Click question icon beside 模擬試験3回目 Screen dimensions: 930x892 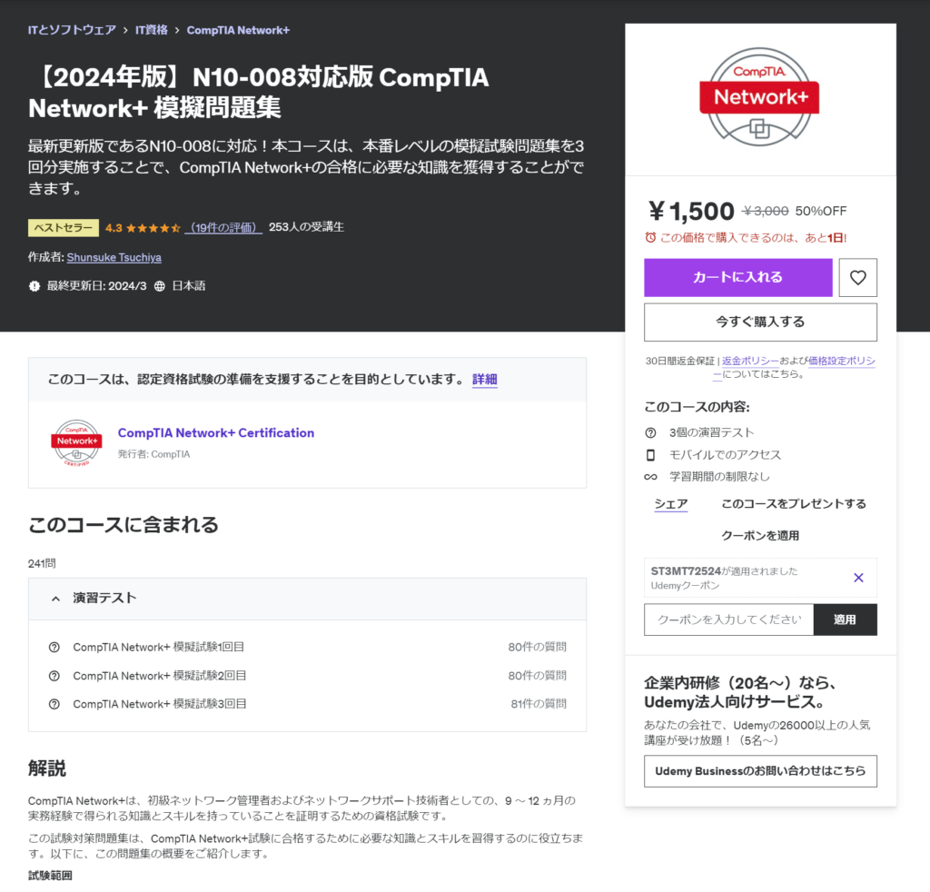point(54,704)
